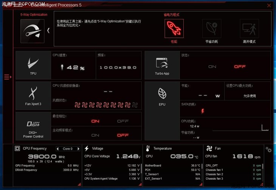Click the +3.3V voltage row
This screenshot has height=190, width=276.
pyautogui.click(x=112, y=174)
